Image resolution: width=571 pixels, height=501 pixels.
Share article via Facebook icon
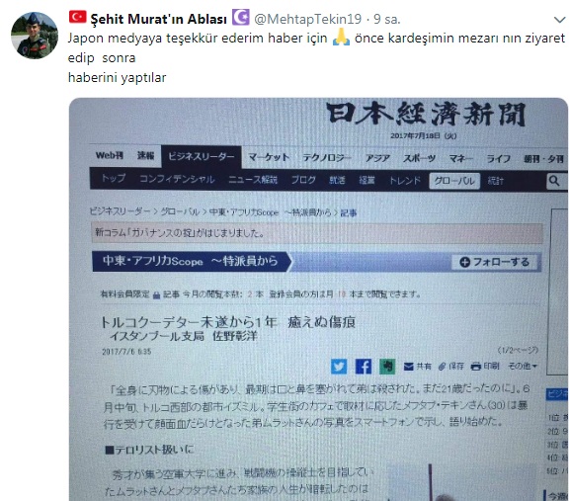point(364,367)
